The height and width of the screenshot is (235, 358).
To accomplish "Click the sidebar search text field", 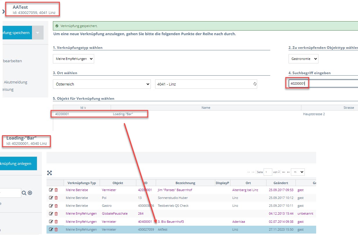I will 10,193.
